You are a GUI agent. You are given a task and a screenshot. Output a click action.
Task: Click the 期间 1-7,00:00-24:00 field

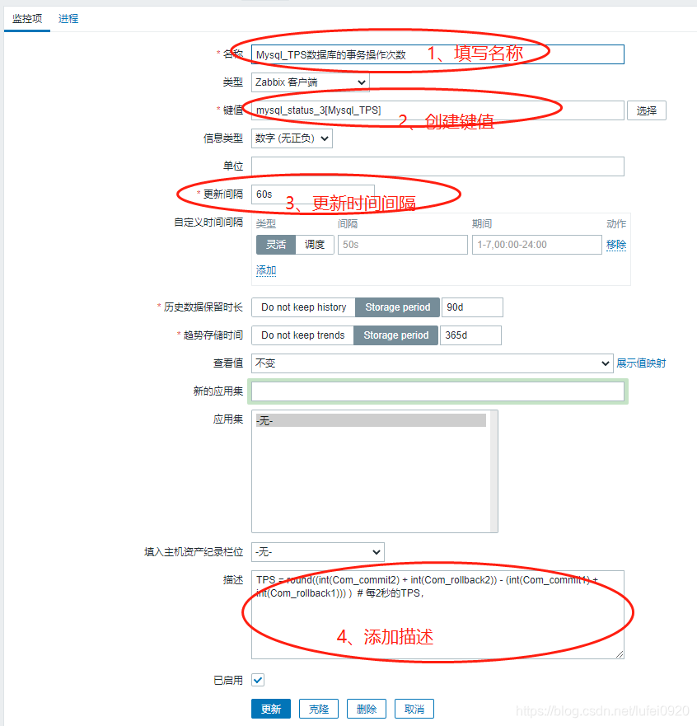pyautogui.click(x=536, y=245)
